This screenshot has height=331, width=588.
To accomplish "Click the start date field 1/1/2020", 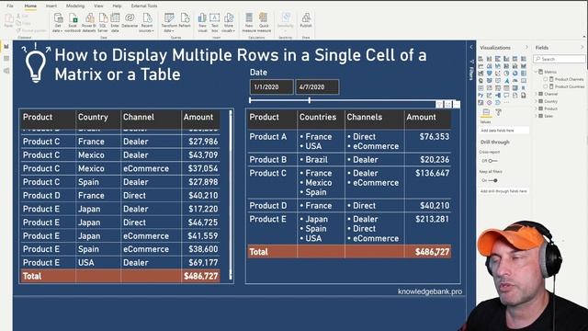I will coord(272,87).
